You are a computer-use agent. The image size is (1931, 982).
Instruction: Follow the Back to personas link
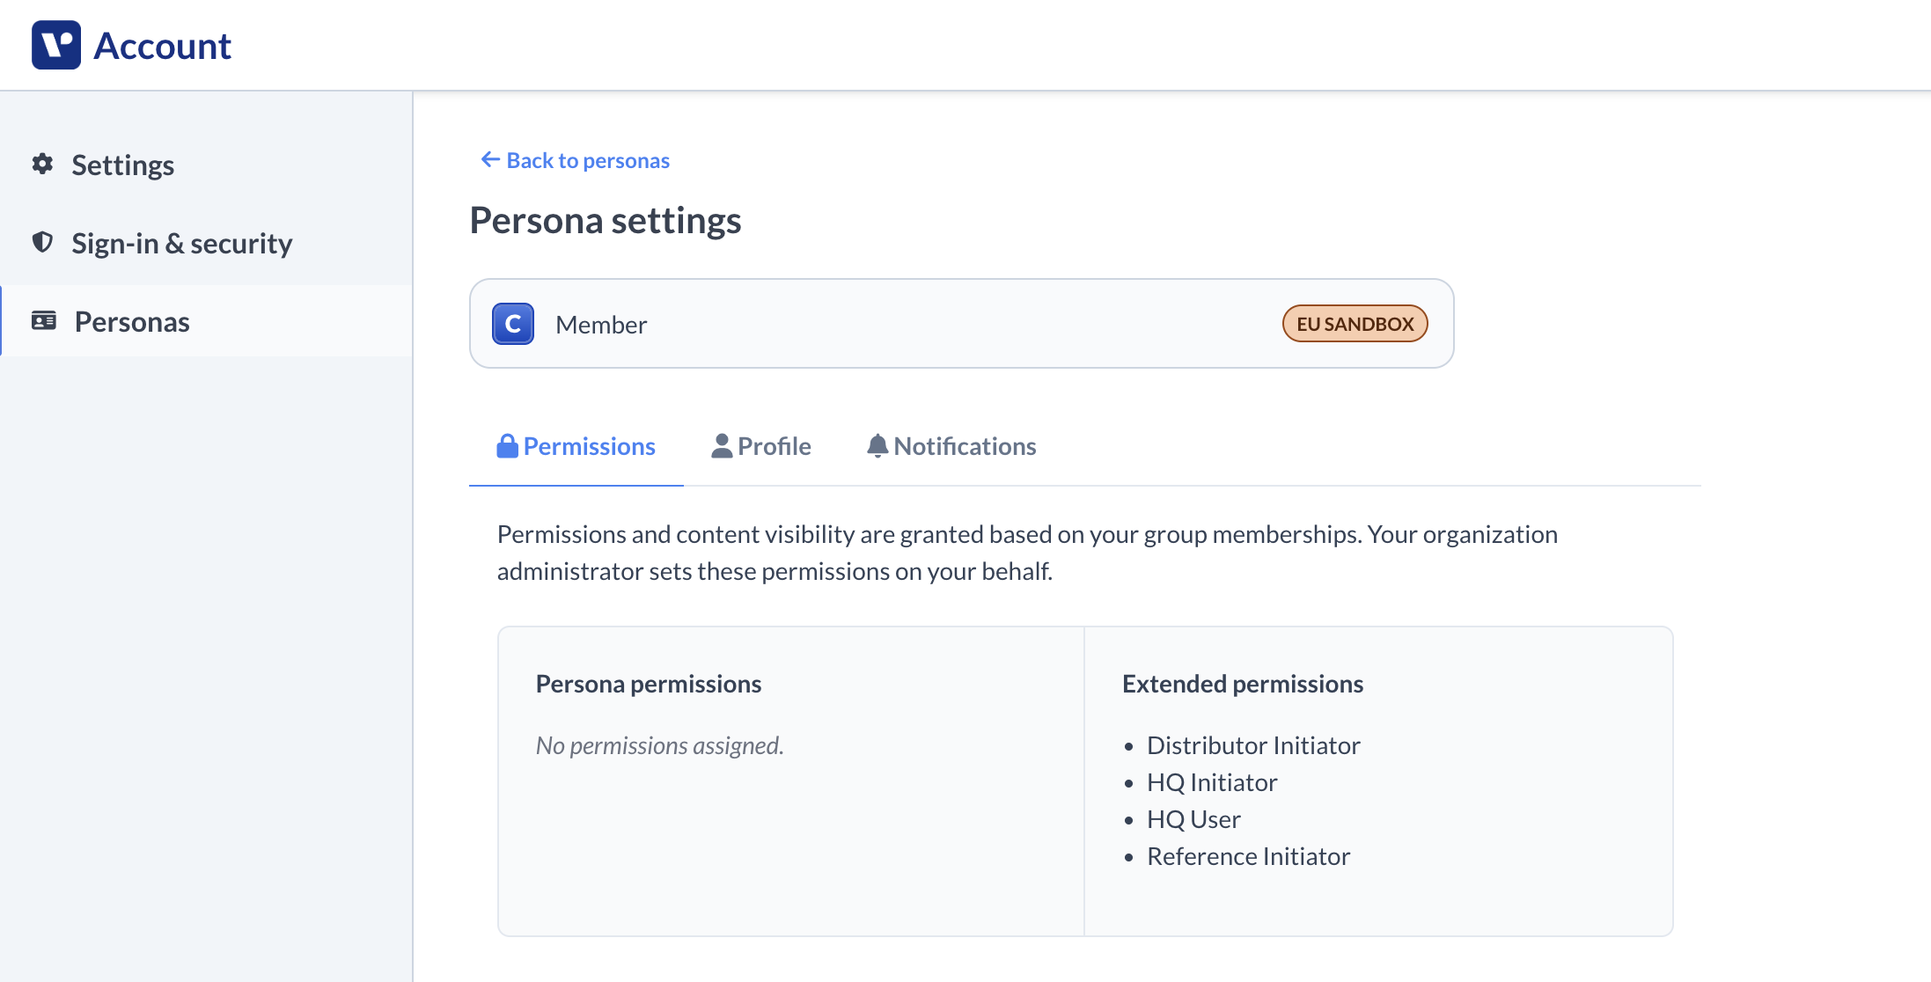click(576, 160)
